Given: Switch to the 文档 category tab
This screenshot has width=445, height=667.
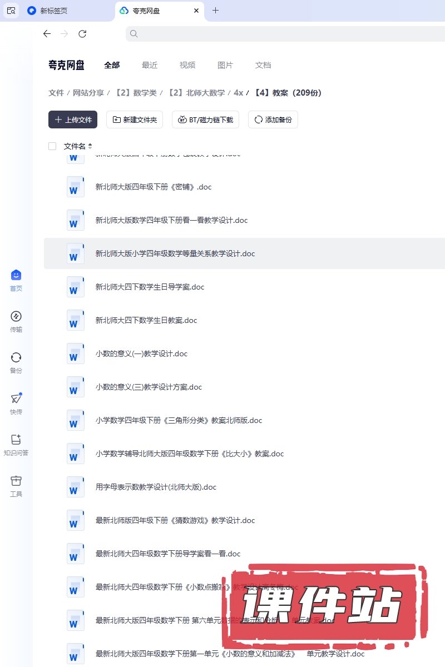Looking at the screenshot, I should [263, 65].
